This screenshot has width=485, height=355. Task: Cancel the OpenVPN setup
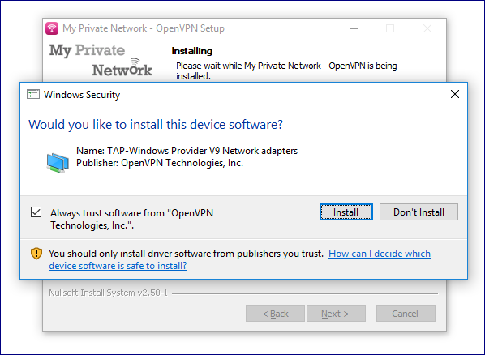tap(406, 314)
